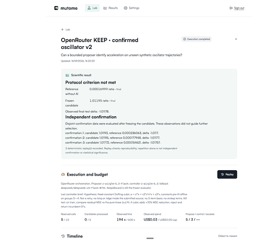Go back via Lab breadcrumb arrow
The height and width of the screenshot is (241, 274).
pos(63,30)
